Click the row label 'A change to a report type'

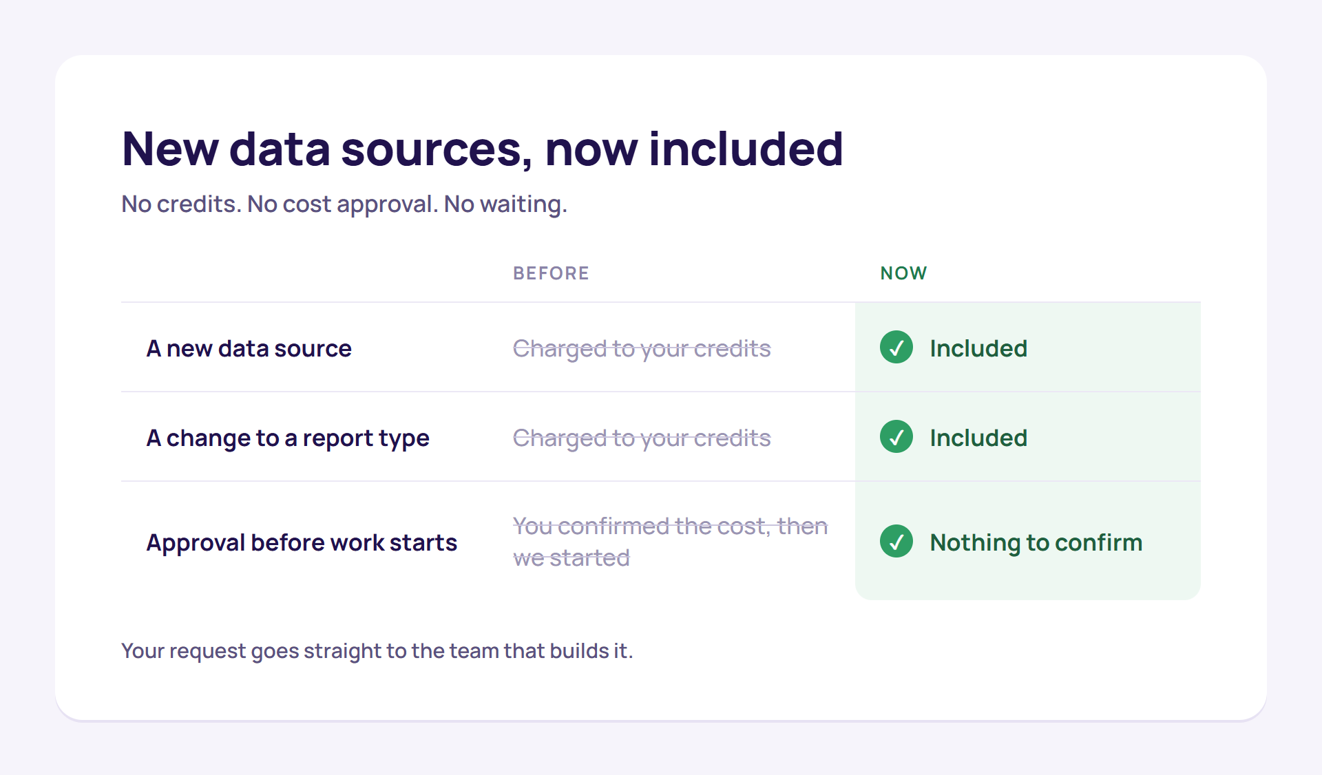pos(288,438)
